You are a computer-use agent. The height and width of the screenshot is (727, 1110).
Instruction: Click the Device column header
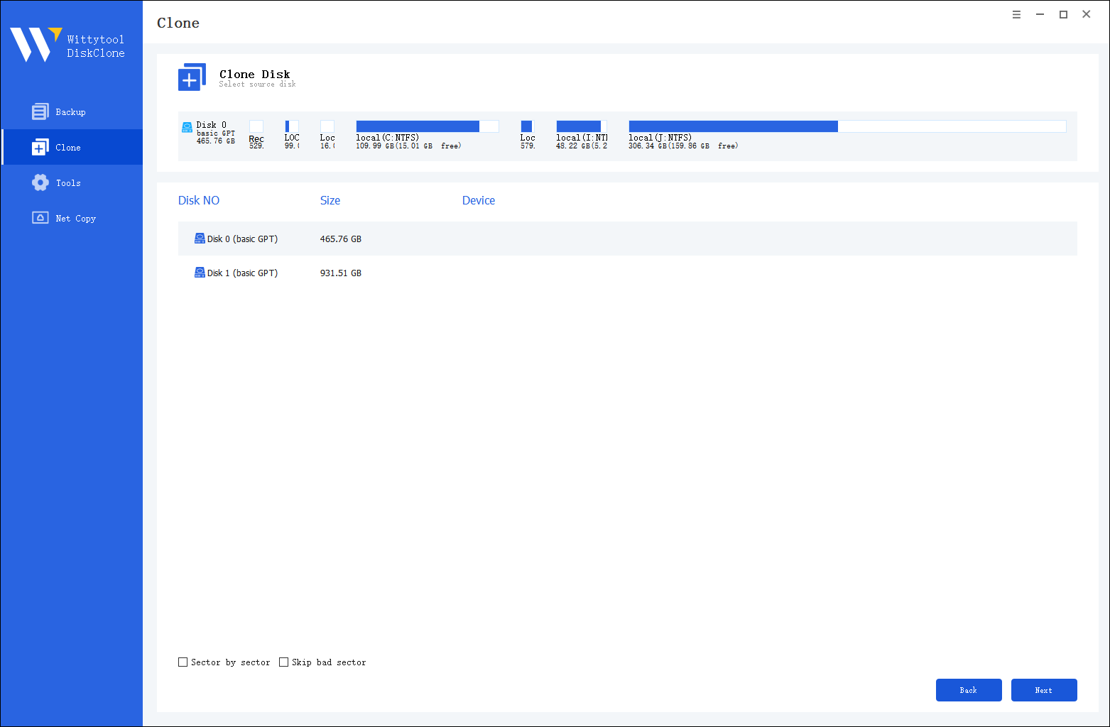tap(479, 200)
